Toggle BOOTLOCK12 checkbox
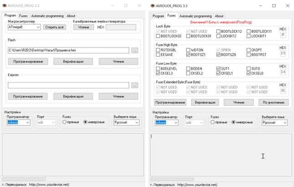Screen dimensions: 294x187 [x=218, y=31]
